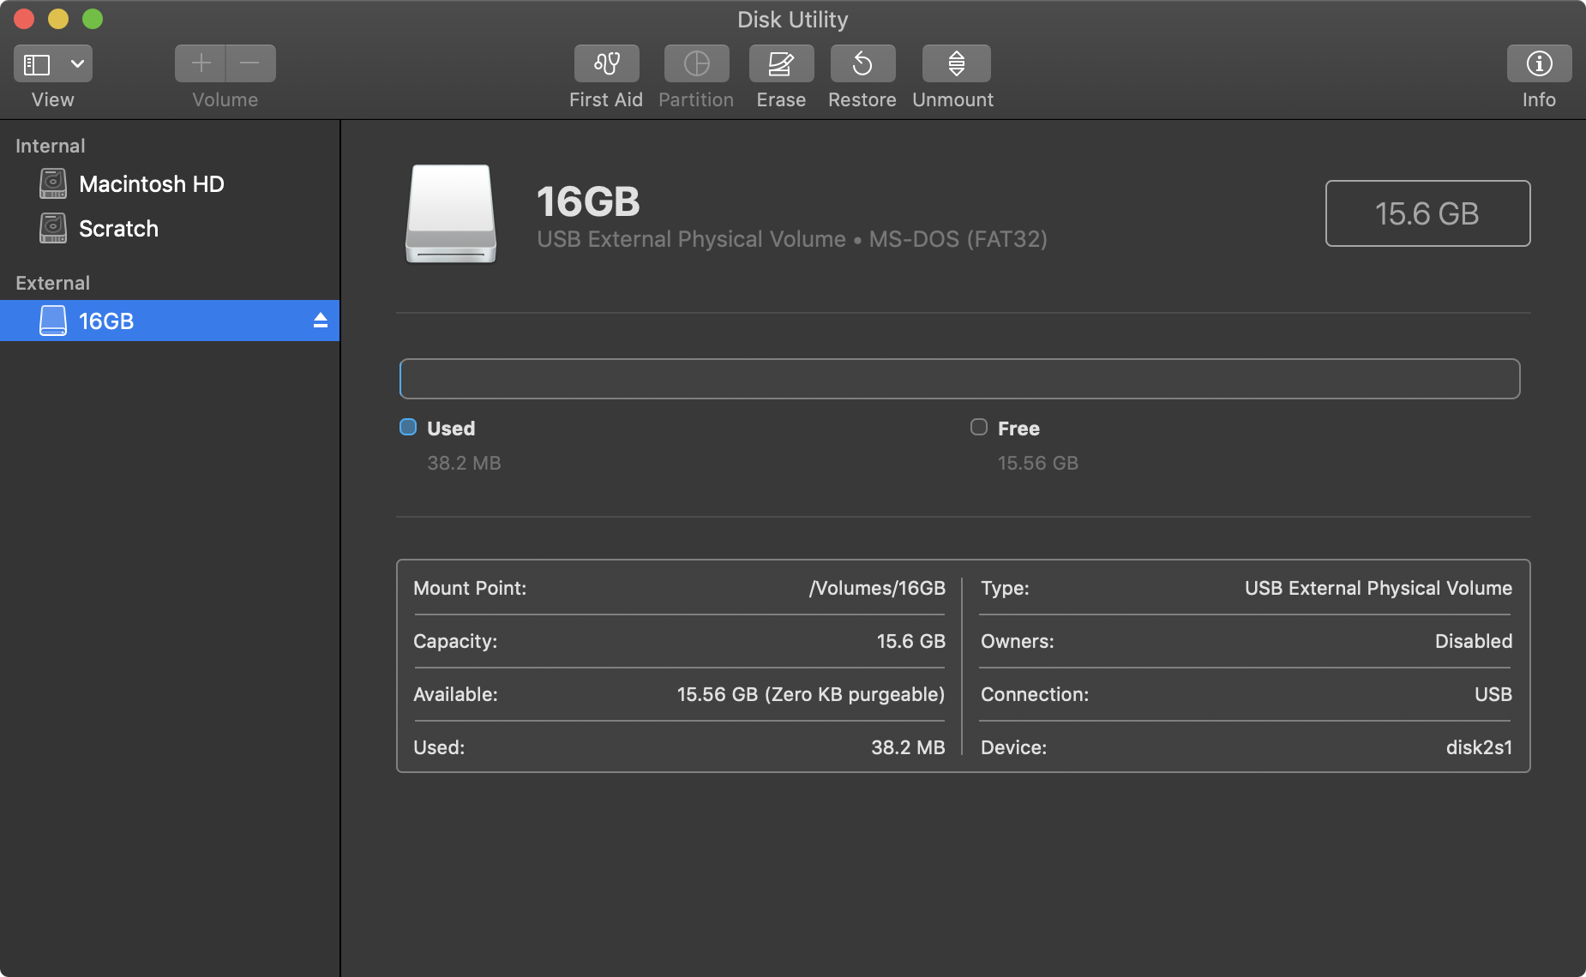This screenshot has width=1586, height=977.
Task: Click the storage usage bar
Action: [959, 378]
